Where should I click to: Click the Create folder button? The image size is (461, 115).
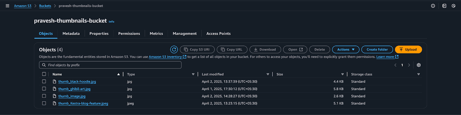point(377,49)
